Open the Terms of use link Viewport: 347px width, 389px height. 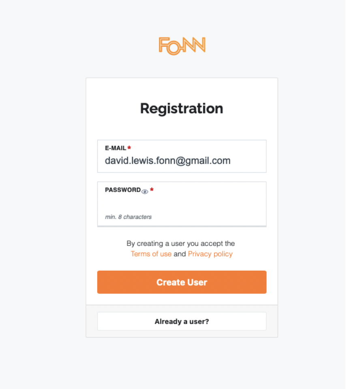(x=151, y=254)
